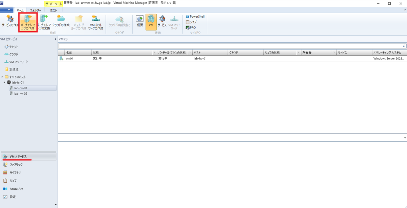Sort by the ホスト column header

coord(210,53)
